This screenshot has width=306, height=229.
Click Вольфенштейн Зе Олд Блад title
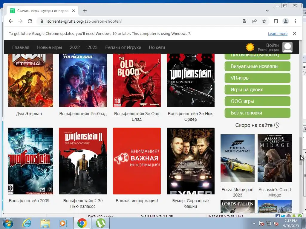click(x=137, y=116)
